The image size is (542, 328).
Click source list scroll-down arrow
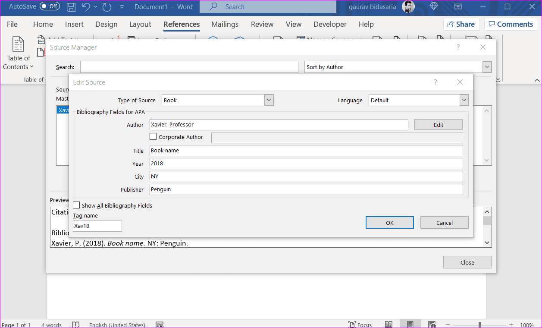pos(487,160)
